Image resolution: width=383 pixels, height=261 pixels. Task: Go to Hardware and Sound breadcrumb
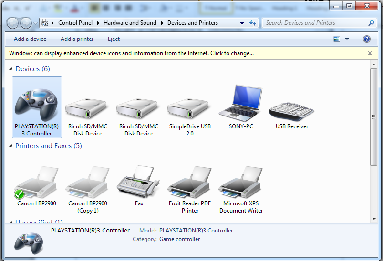pyautogui.click(x=130, y=23)
